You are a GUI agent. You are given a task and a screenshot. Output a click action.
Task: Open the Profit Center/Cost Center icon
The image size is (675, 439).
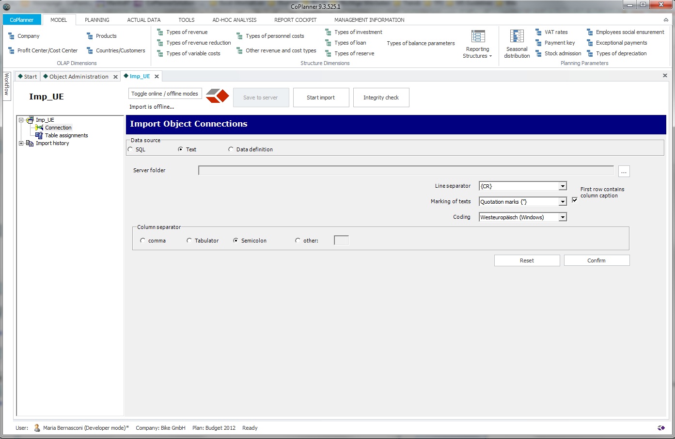[x=11, y=50]
